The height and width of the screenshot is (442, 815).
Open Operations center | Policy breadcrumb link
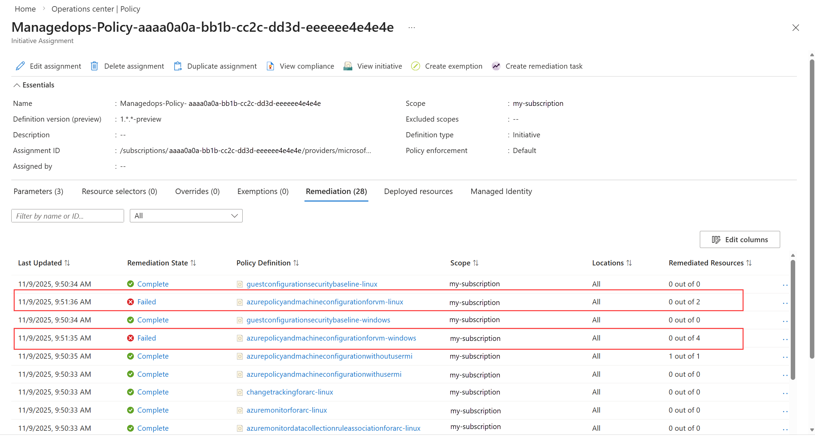pyautogui.click(x=96, y=9)
